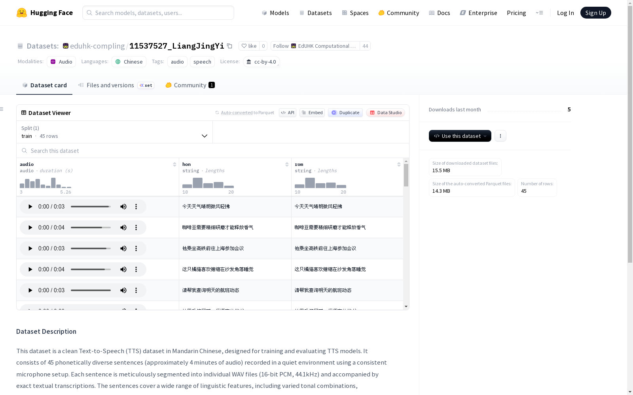633x395 pixels.
Task: Switch to the dataset Community tab
Action: [190, 85]
